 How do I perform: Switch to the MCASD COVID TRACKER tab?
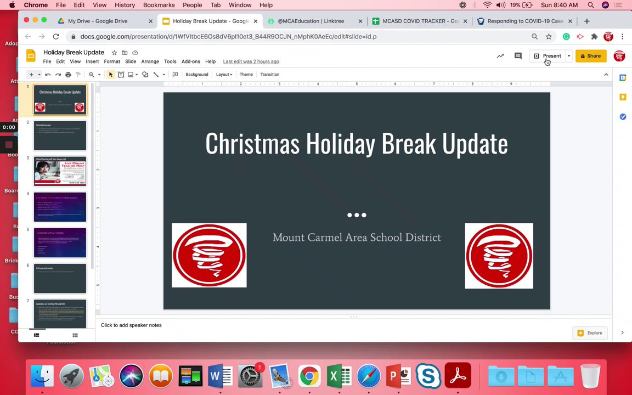(420, 21)
